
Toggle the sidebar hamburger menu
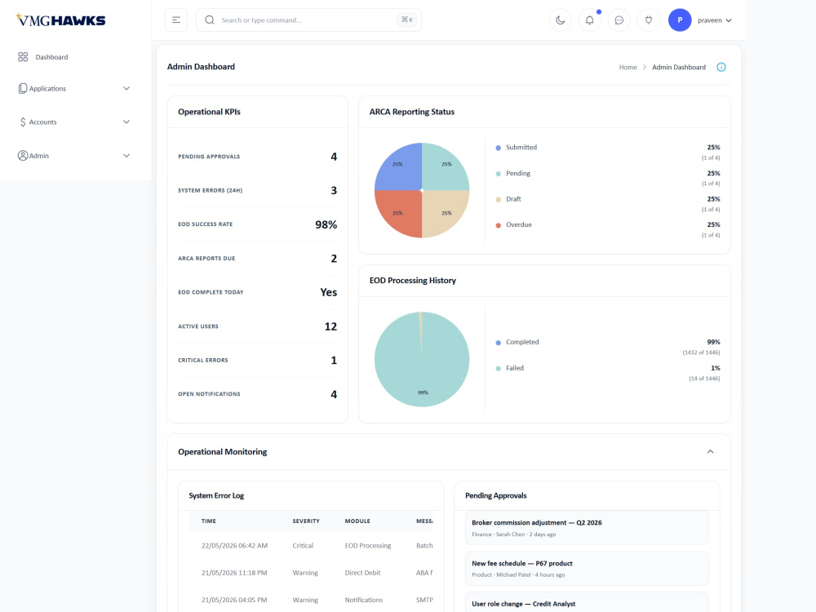[176, 20]
